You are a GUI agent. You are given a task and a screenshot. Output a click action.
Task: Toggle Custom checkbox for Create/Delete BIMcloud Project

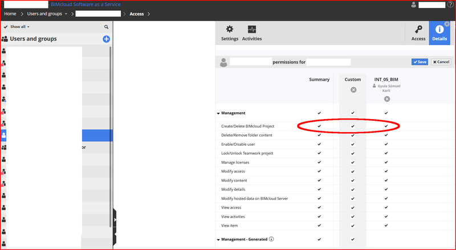click(x=353, y=126)
